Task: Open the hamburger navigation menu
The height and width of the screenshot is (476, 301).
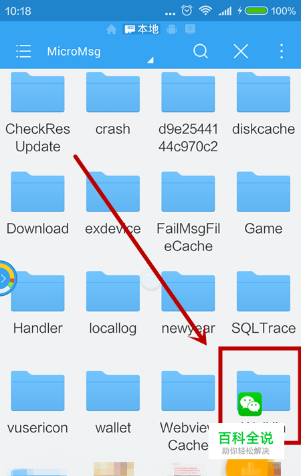Action: tap(23, 51)
